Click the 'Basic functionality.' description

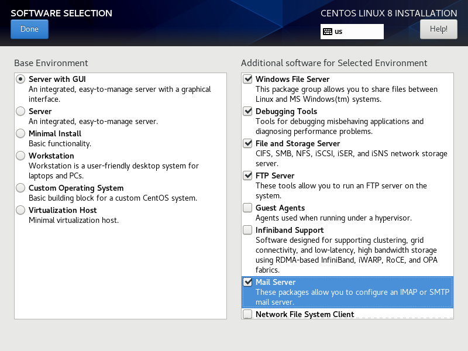(x=60, y=144)
